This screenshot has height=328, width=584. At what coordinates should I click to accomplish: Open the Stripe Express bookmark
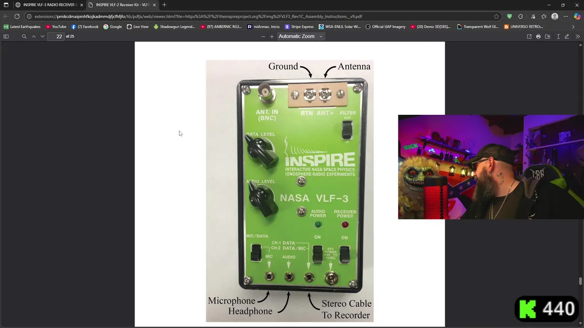tap(299, 27)
